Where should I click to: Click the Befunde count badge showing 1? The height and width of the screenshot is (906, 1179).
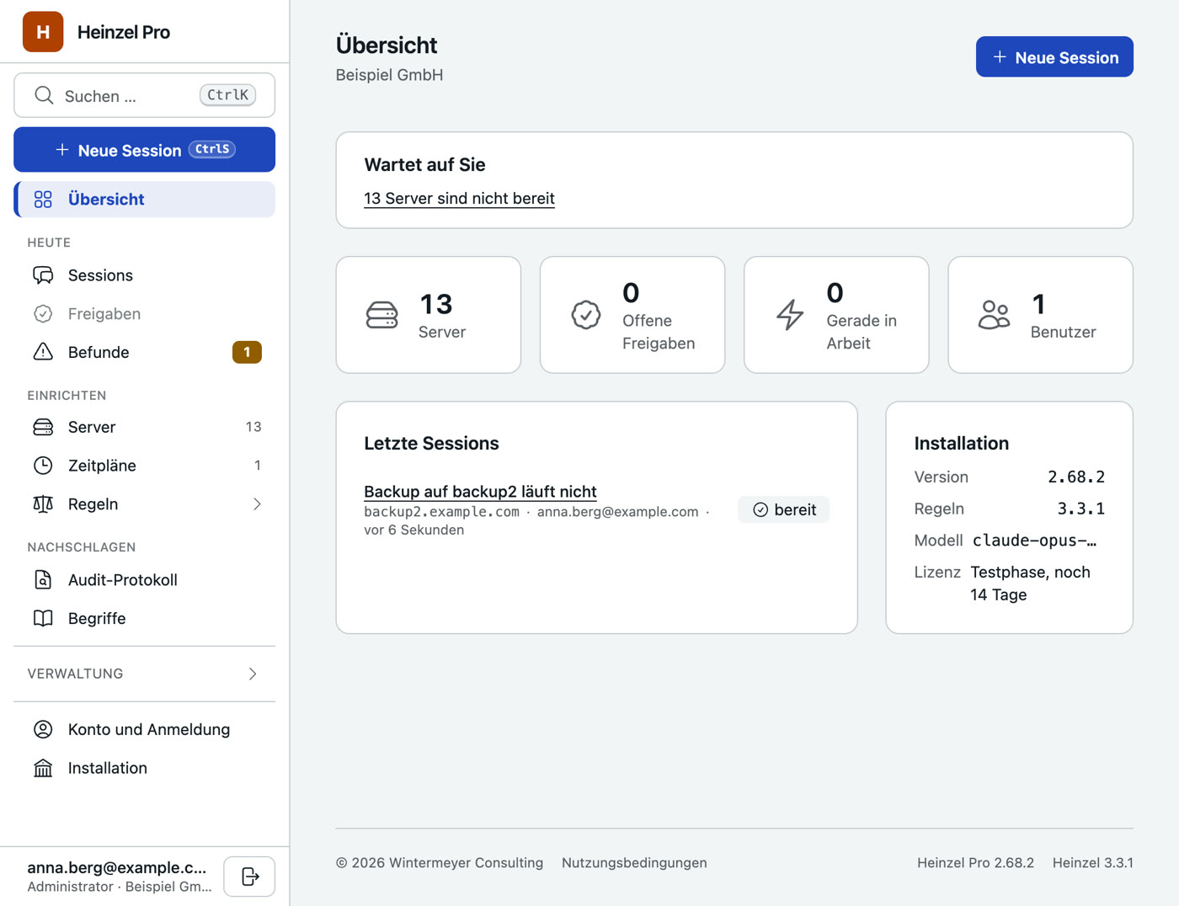[247, 352]
